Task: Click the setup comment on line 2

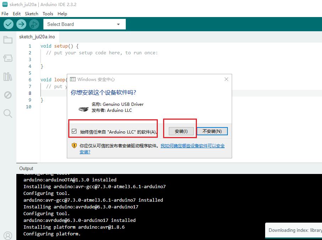Action: coord(102,53)
